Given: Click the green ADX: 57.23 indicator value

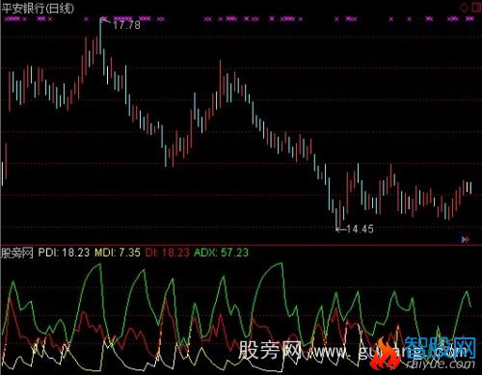Looking at the screenshot, I should [222, 253].
